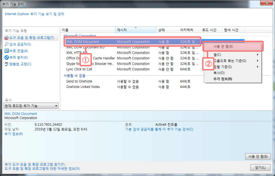
Task: Open 검색 공급자(S) category
Action: [x=20, y=44]
